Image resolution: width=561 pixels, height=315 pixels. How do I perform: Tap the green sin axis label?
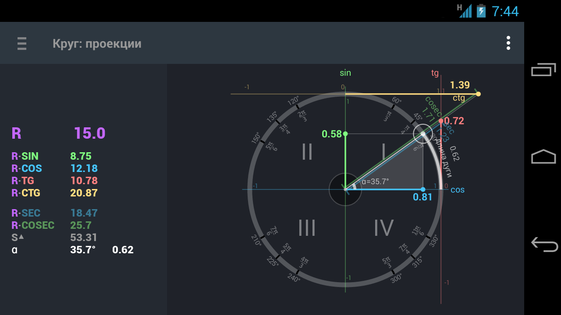click(x=345, y=73)
